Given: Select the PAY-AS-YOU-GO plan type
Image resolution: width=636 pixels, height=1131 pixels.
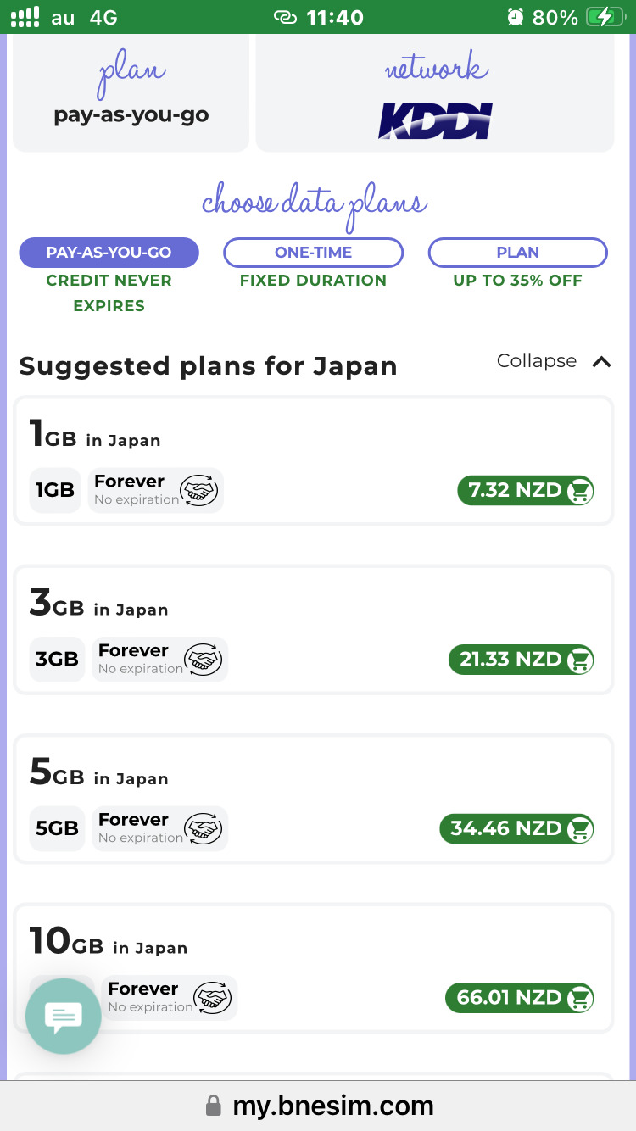Looking at the screenshot, I should 109,253.
